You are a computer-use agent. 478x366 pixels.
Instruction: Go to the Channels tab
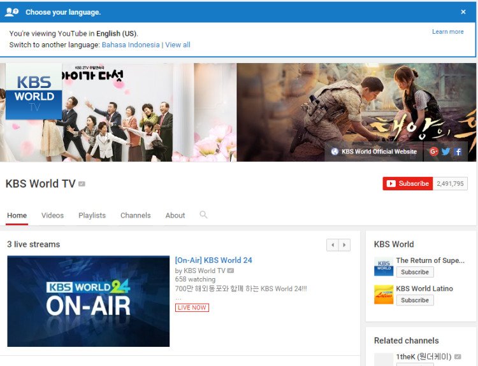[135, 215]
